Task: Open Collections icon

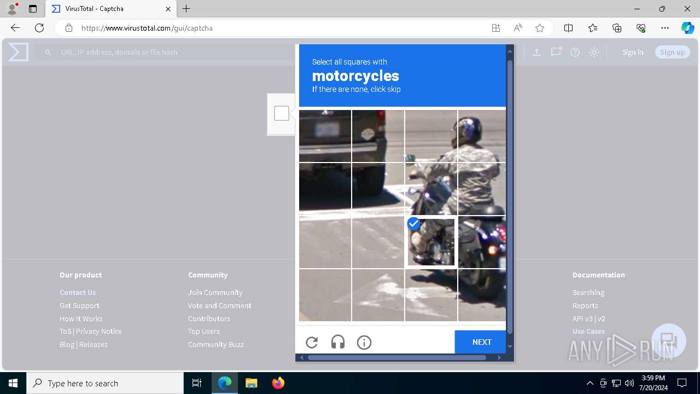Action: click(617, 28)
